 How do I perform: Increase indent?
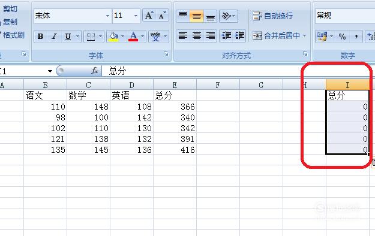click(239, 36)
